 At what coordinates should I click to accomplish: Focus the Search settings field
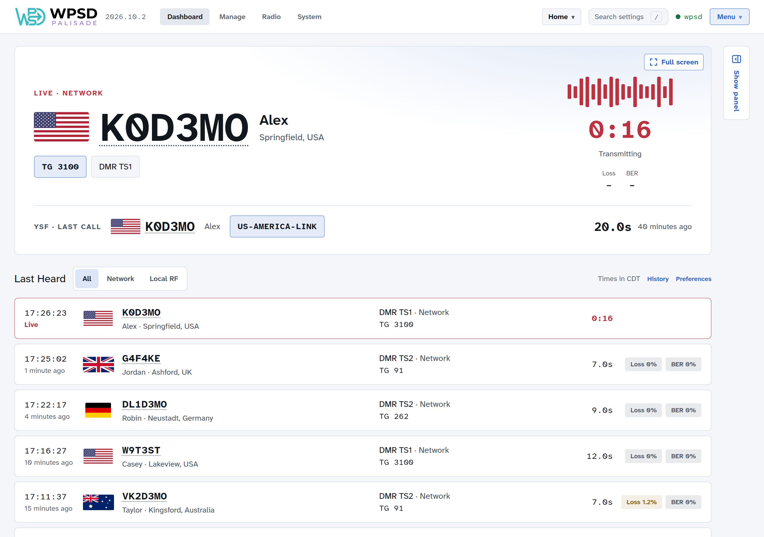pyautogui.click(x=628, y=17)
